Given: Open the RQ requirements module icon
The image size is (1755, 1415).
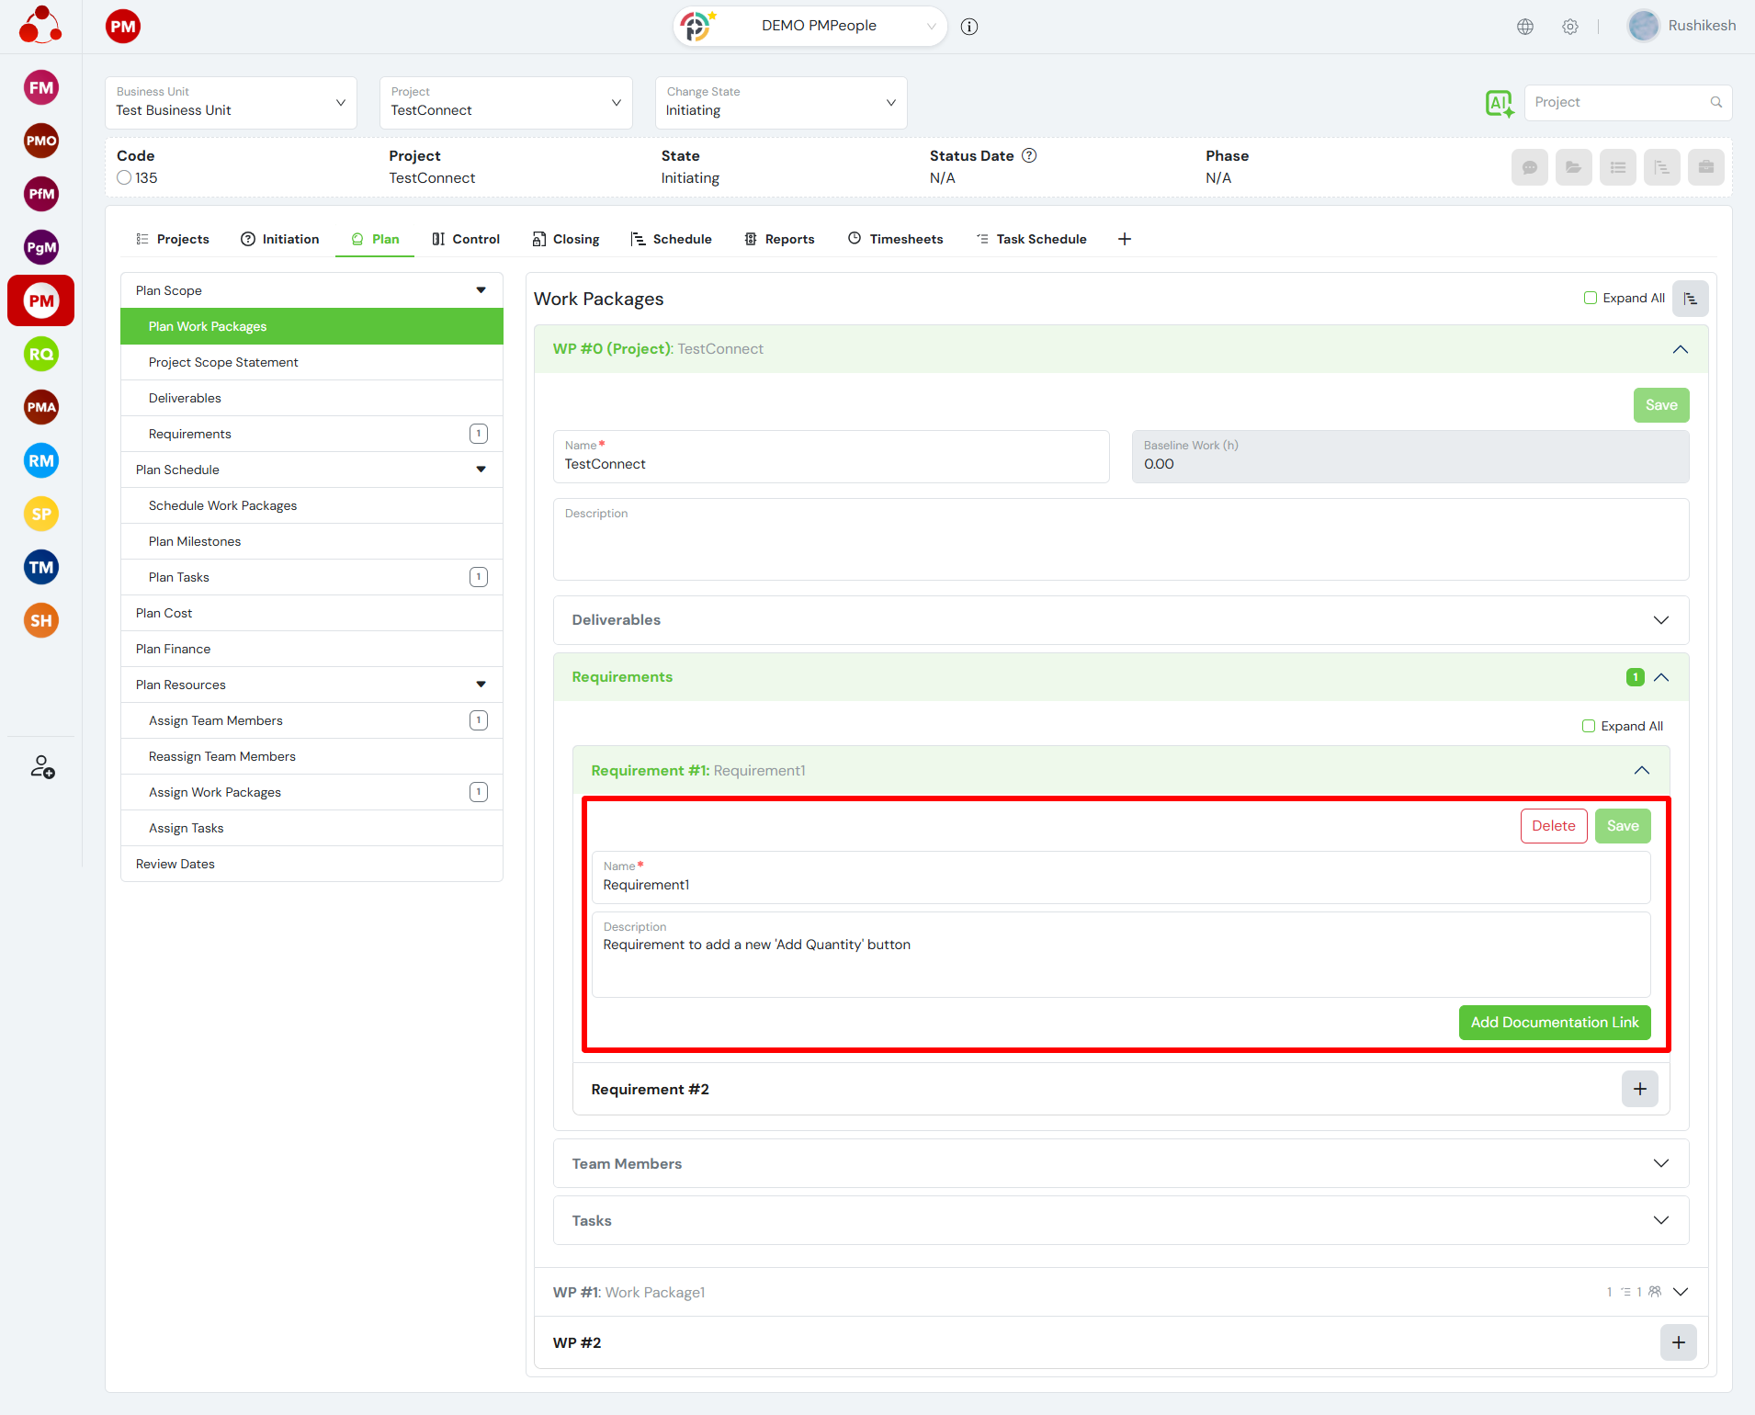Looking at the screenshot, I should (41, 354).
